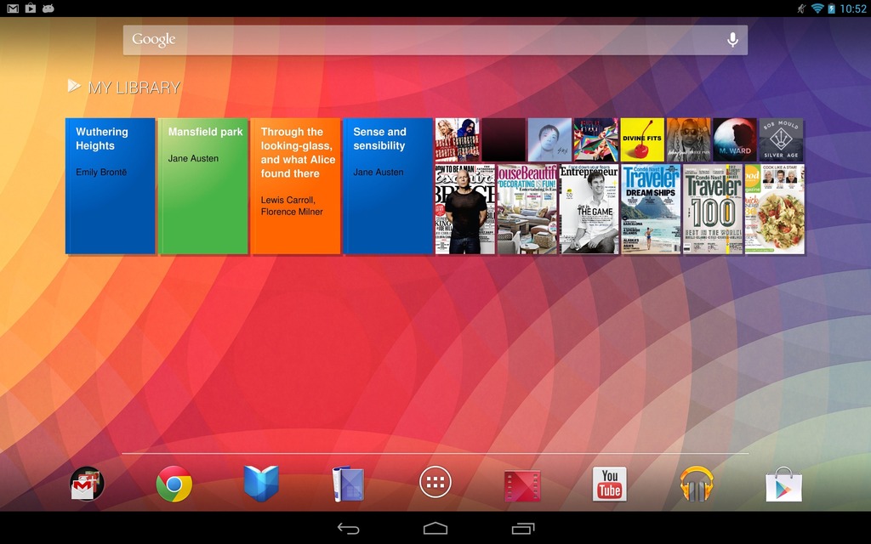This screenshot has height=544, width=871.
Task: Tap the 10:52 clock in status bar
Action: [x=852, y=8]
